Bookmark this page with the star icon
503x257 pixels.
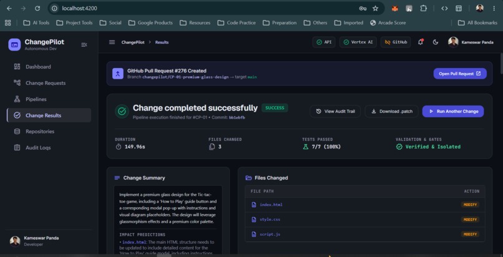375,8
